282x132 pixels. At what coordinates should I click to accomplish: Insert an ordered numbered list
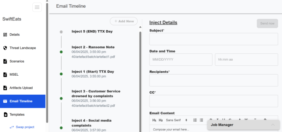point(195,120)
